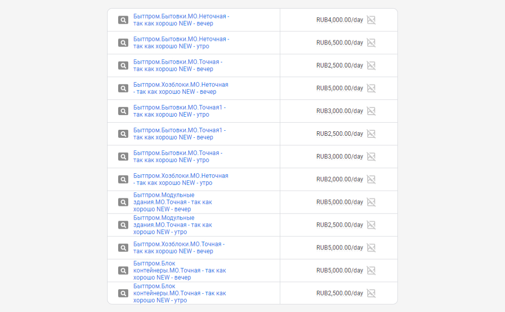
Task: Click magnifier icon beside Модульные здания вечер campaign
Action: tap(123, 202)
